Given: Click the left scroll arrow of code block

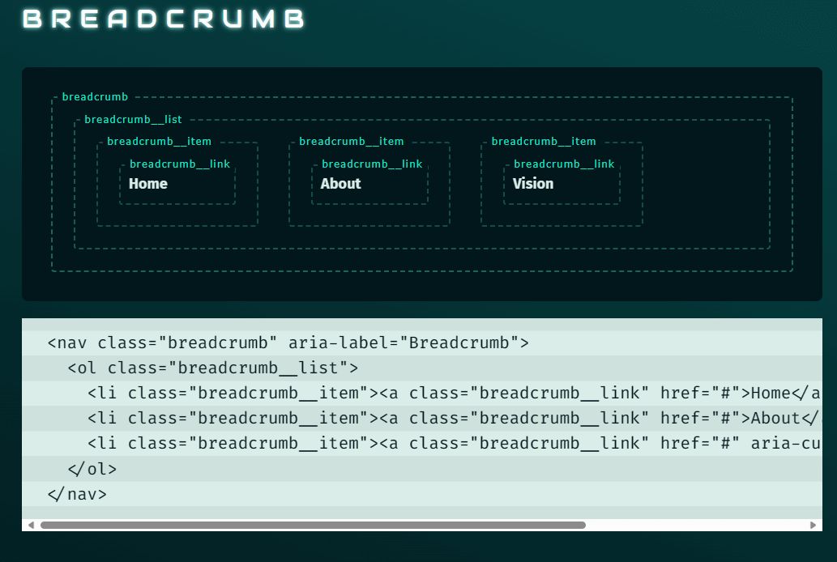Looking at the screenshot, I should click(x=31, y=526).
